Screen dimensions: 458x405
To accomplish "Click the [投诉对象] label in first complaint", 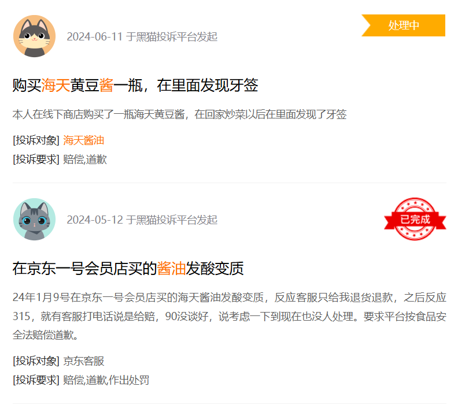I will (36, 140).
